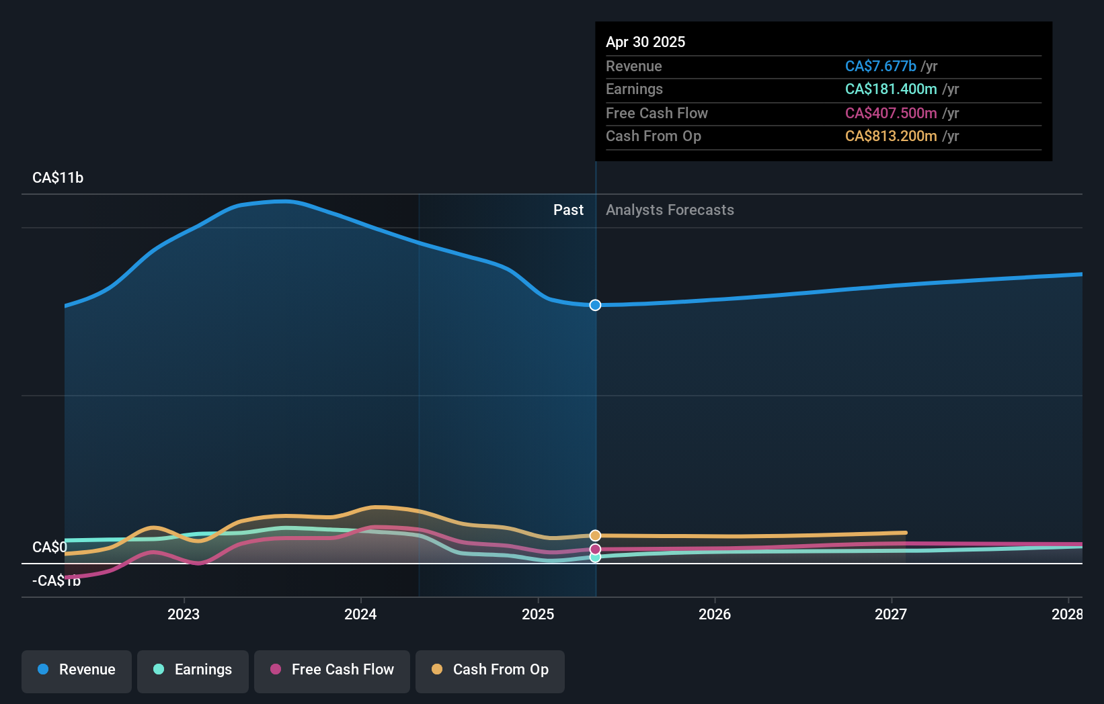The image size is (1104, 704).
Task: Click the Earnings label in tooltip
Action: point(634,89)
